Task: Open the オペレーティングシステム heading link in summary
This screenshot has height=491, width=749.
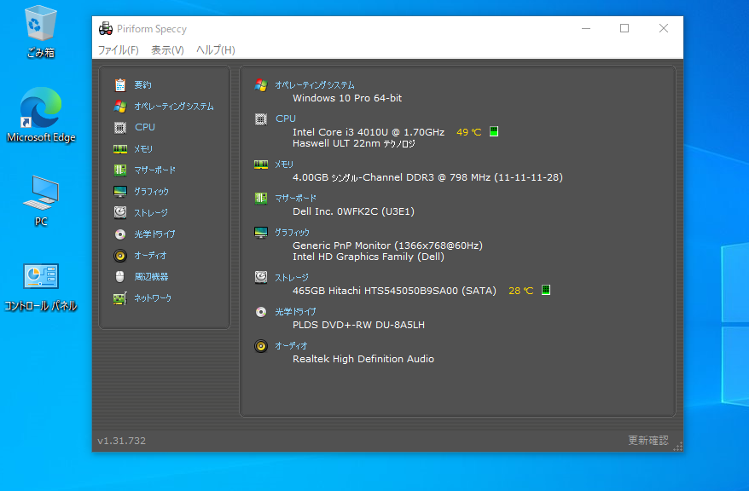Action: (x=314, y=85)
